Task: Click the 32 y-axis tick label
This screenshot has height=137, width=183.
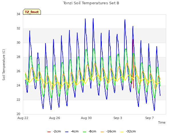Action: (18, 29)
